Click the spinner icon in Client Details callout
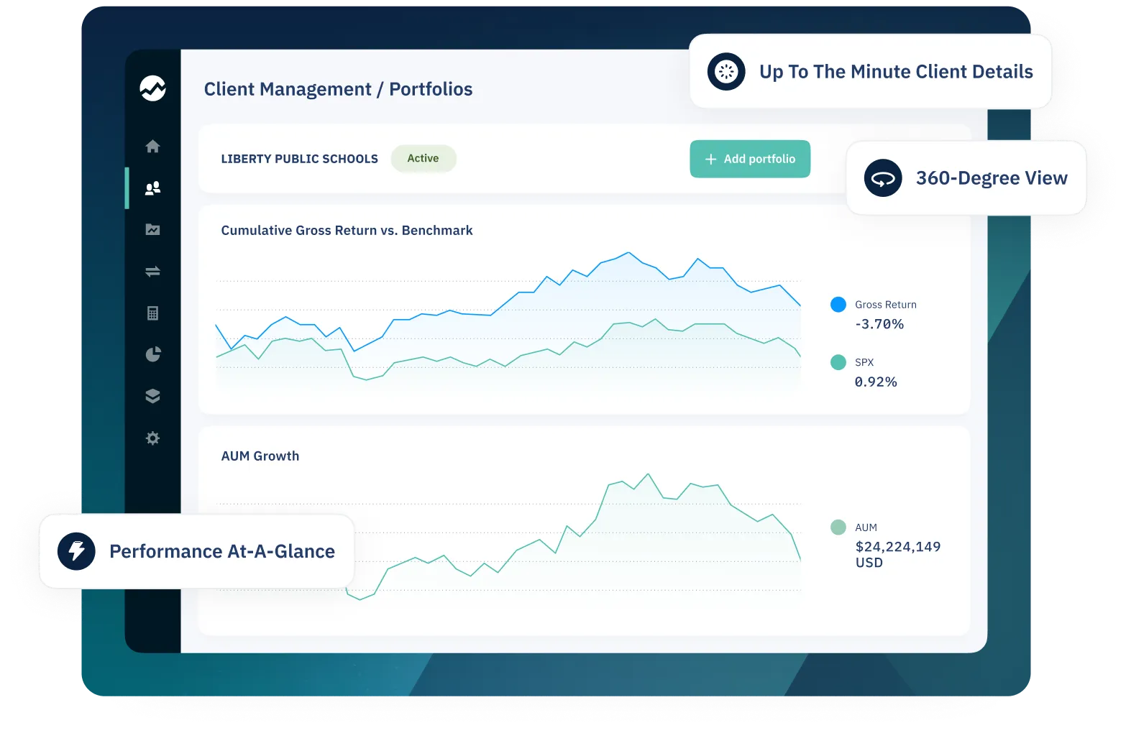This screenshot has width=1126, height=733. (726, 72)
